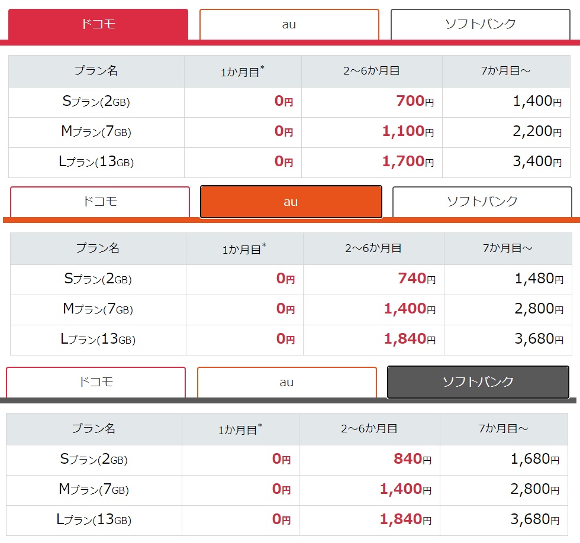Click 7か月目〜 header in the bottom table
Viewport: 580px width, 543px height.
click(503, 429)
